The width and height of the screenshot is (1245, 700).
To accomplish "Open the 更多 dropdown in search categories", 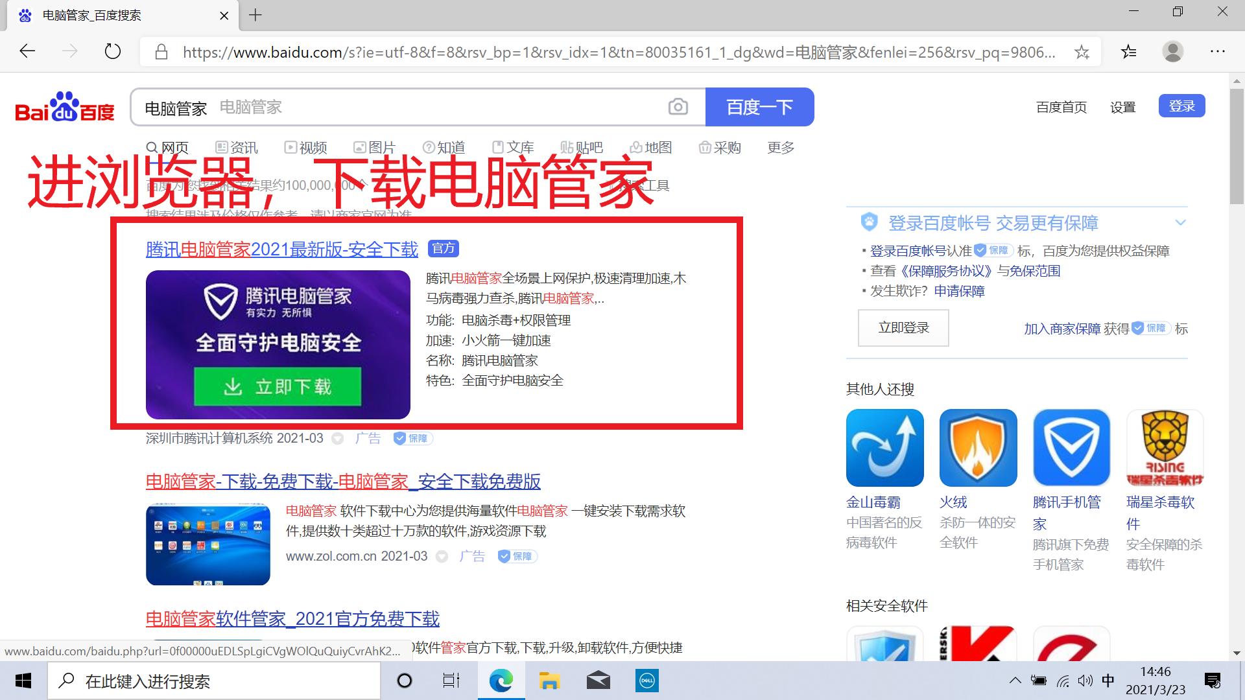I will point(780,147).
